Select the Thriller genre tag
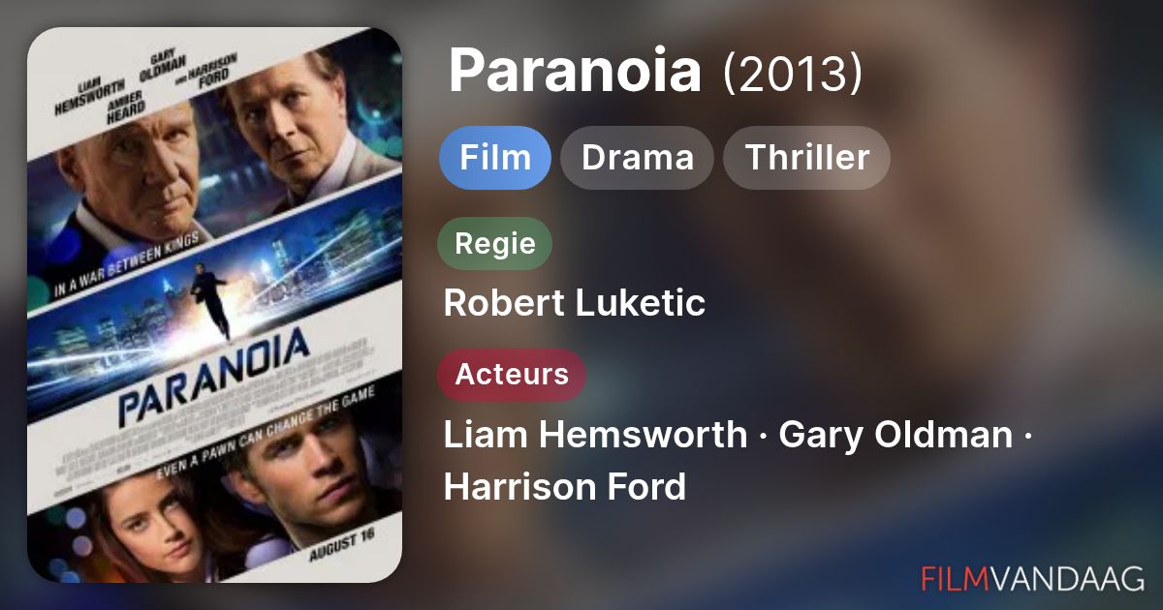 tap(806, 157)
